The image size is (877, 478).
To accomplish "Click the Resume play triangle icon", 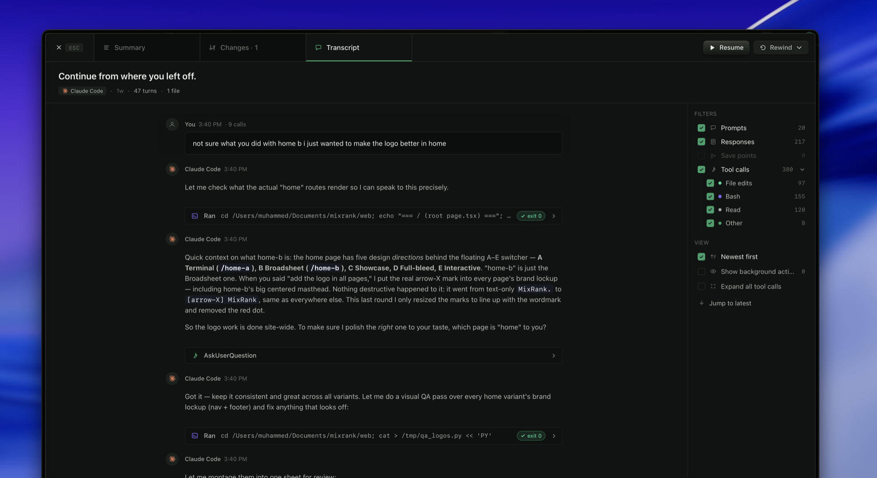I will click(713, 47).
